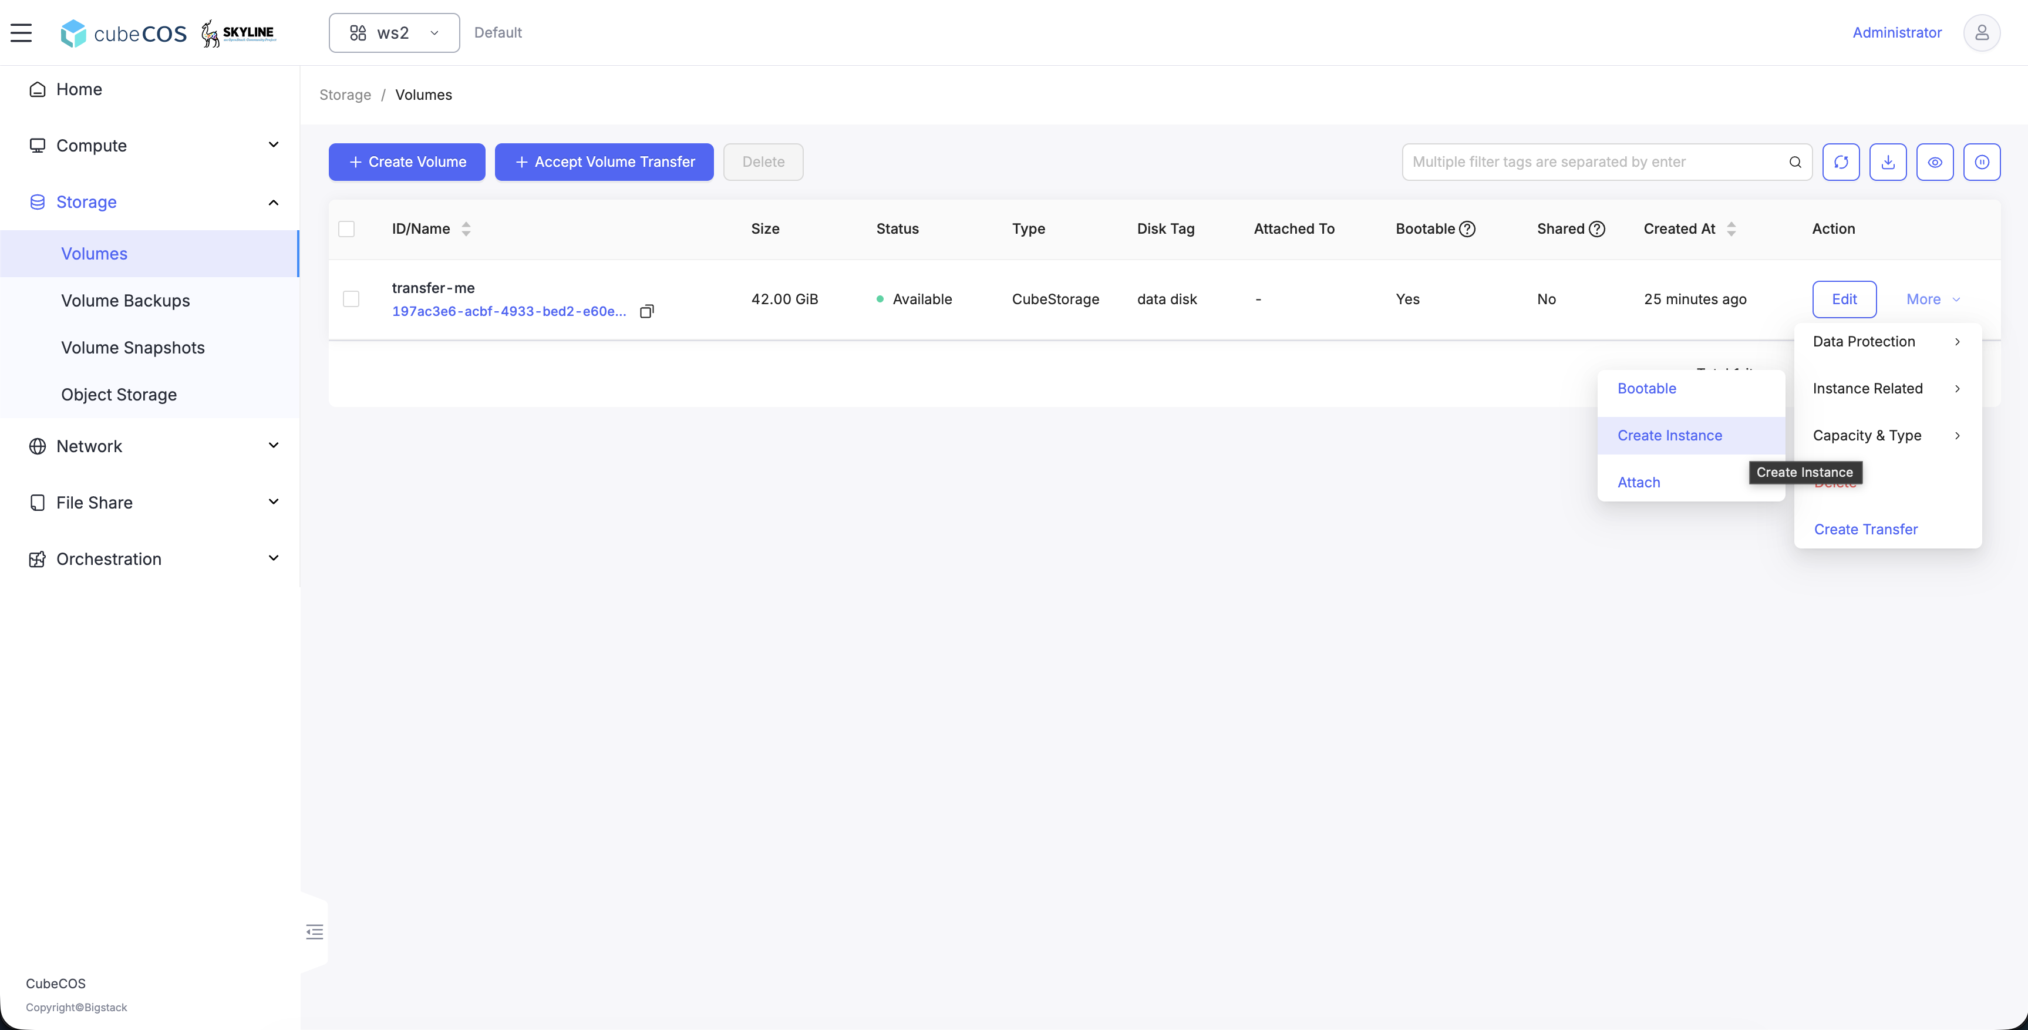This screenshot has height=1030, width=2028.
Task: Select Volumes in the sidebar
Action: pyautogui.click(x=150, y=254)
